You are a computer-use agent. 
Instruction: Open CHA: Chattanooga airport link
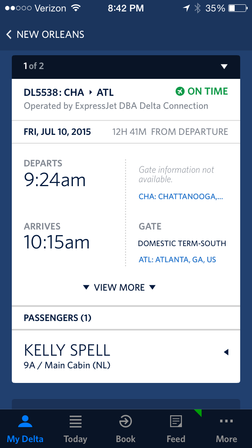(x=181, y=196)
